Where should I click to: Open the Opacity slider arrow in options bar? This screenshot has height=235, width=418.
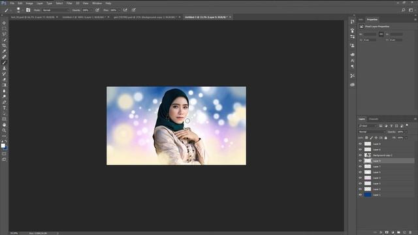click(x=91, y=10)
